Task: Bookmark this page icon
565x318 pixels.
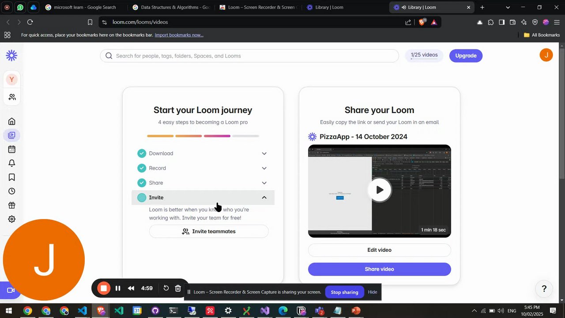Action: [90, 22]
